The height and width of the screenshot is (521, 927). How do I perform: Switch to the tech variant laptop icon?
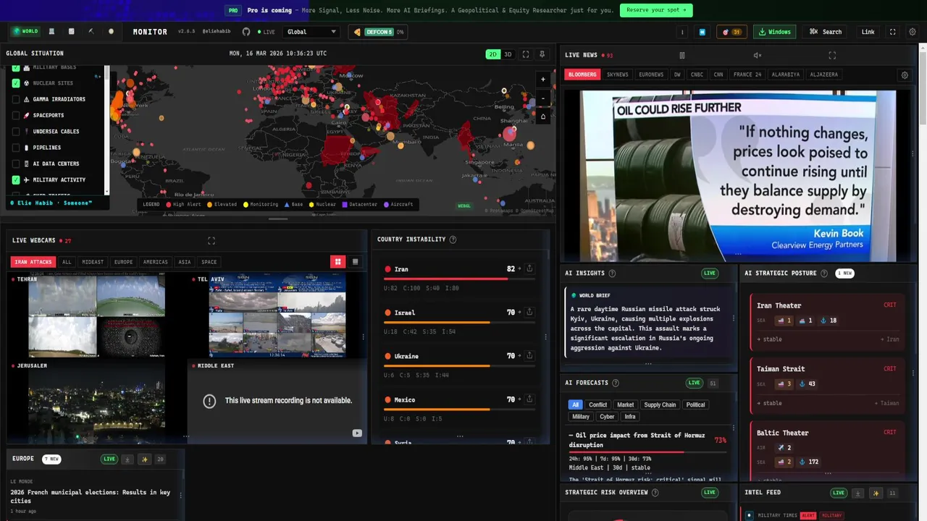click(51, 31)
